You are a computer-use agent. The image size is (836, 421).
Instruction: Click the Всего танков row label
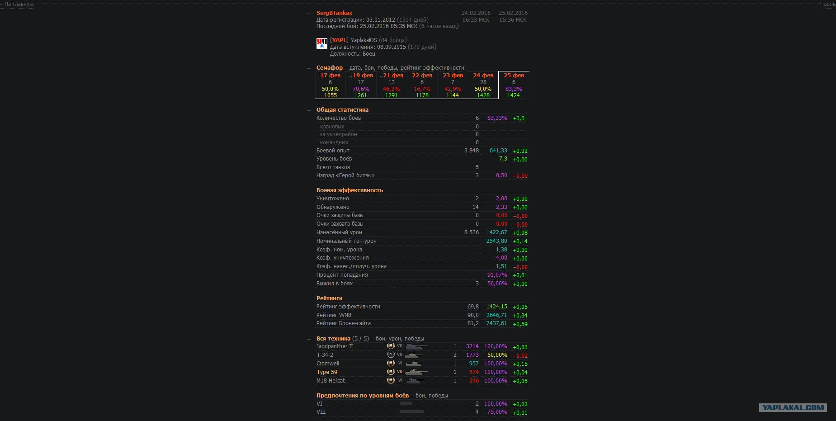(x=333, y=167)
